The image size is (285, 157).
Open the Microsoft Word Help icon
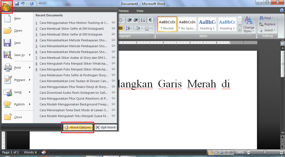click(x=282, y=10)
